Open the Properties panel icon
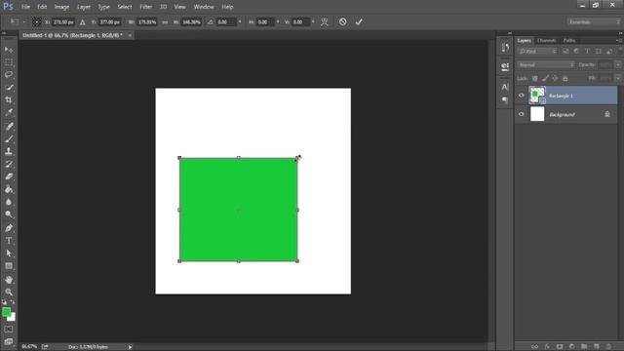The width and height of the screenshot is (624, 351). pos(505,66)
